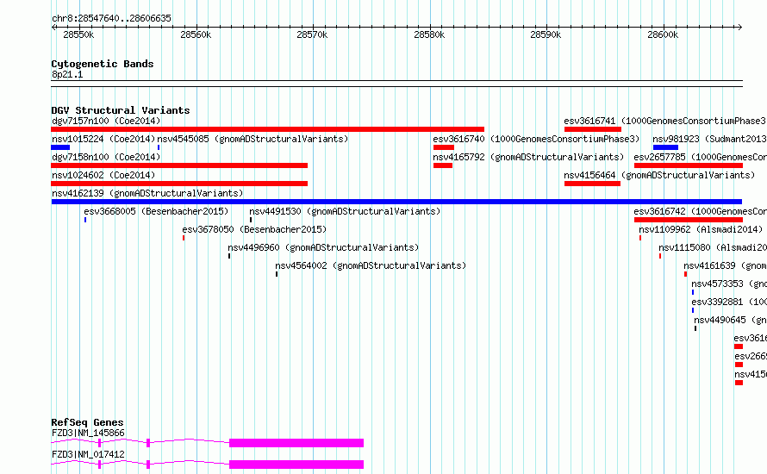
Task: Open the FZD3|NM_145866 transcript label
Action: point(88,433)
